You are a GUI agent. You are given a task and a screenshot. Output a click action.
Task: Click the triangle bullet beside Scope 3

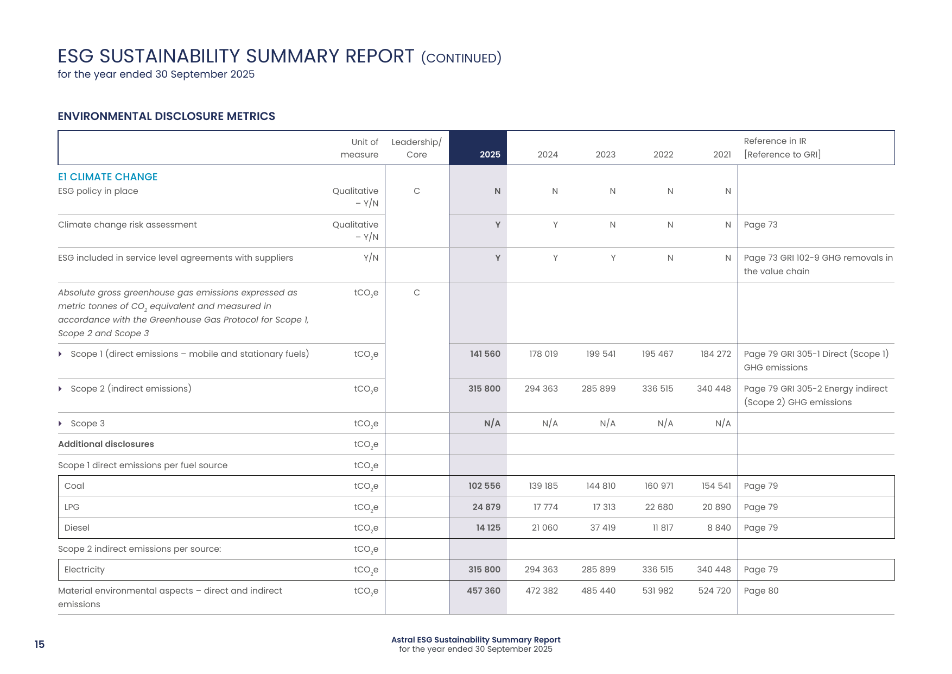click(x=60, y=424)
